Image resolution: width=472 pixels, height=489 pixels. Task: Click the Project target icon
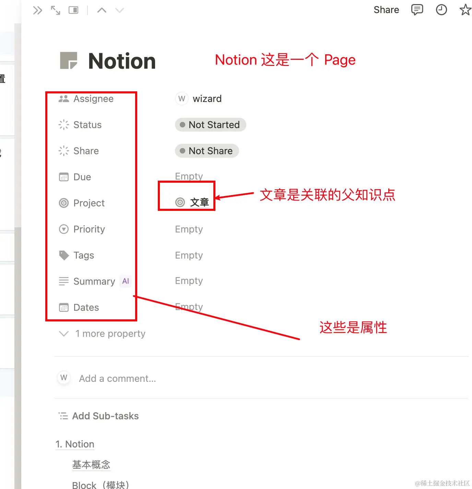(x=64, y=203)
